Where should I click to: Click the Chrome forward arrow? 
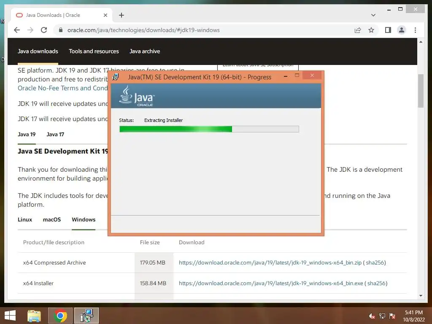(x=30, y=30)
